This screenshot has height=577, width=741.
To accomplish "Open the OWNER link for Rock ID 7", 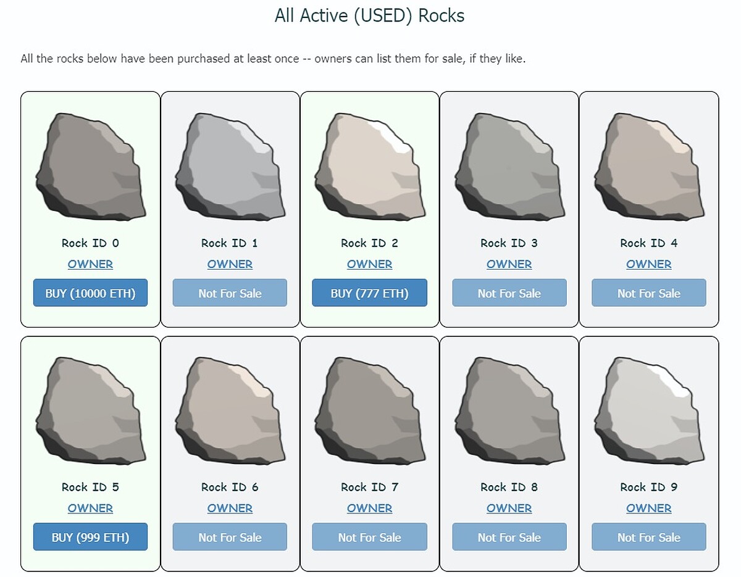I will 369,508.
